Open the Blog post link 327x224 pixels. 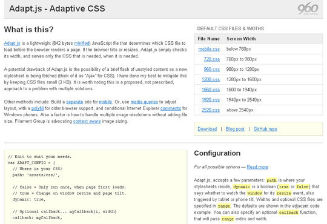click(x=235, y=129)
